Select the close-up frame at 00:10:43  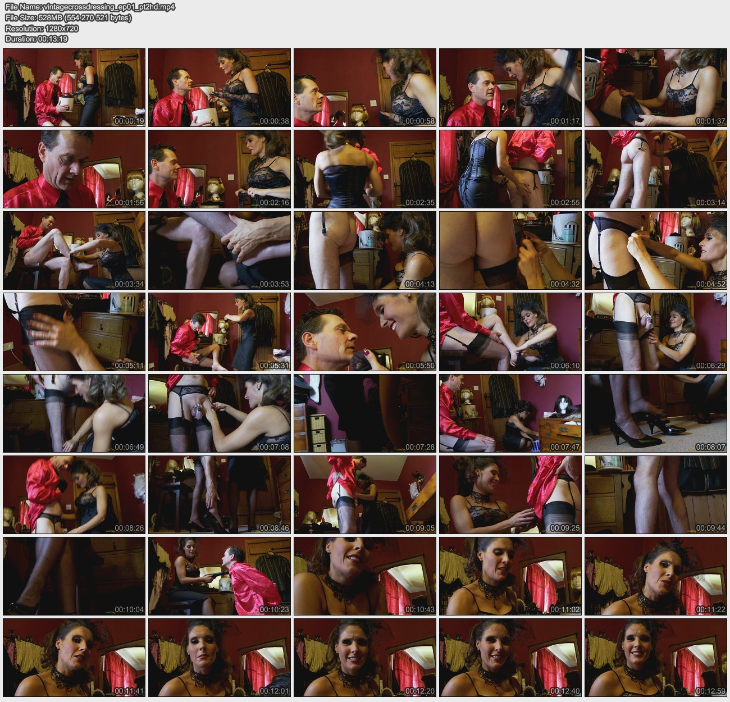364,576
